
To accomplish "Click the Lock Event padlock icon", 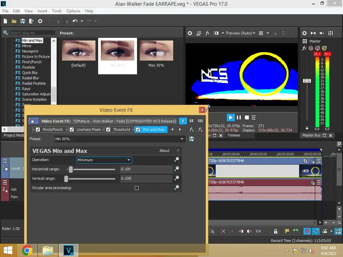I will [276, 231].
